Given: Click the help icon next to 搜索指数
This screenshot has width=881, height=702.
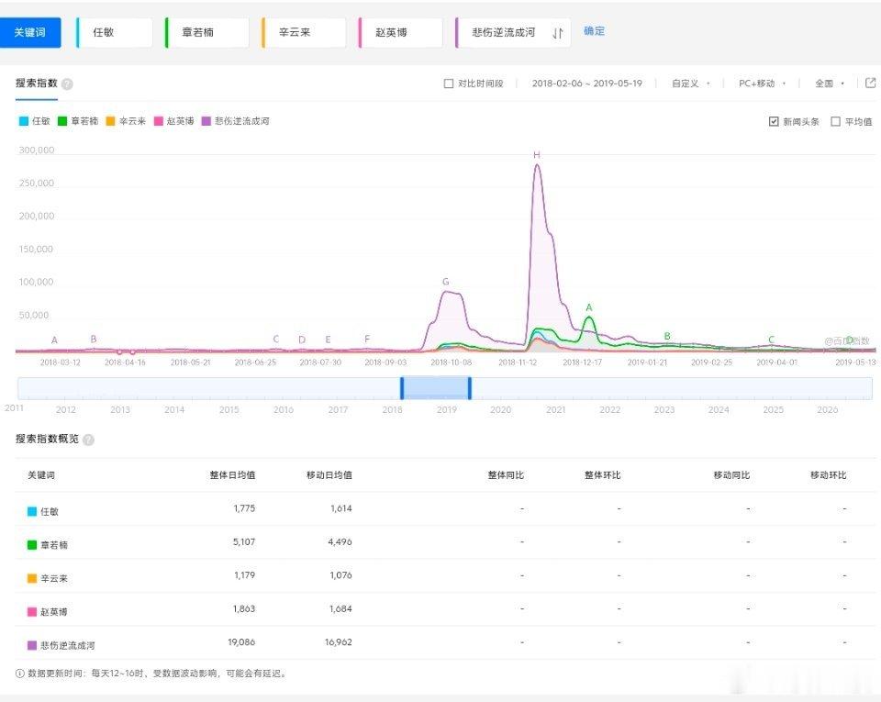Looking at the screenshot, I should point(67,84).
